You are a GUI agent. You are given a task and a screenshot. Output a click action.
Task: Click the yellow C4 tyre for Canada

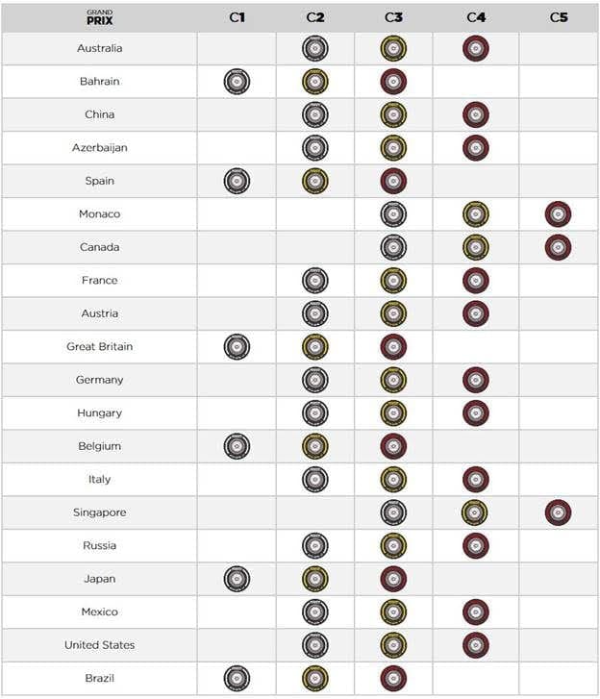click(x=476, y=247)
